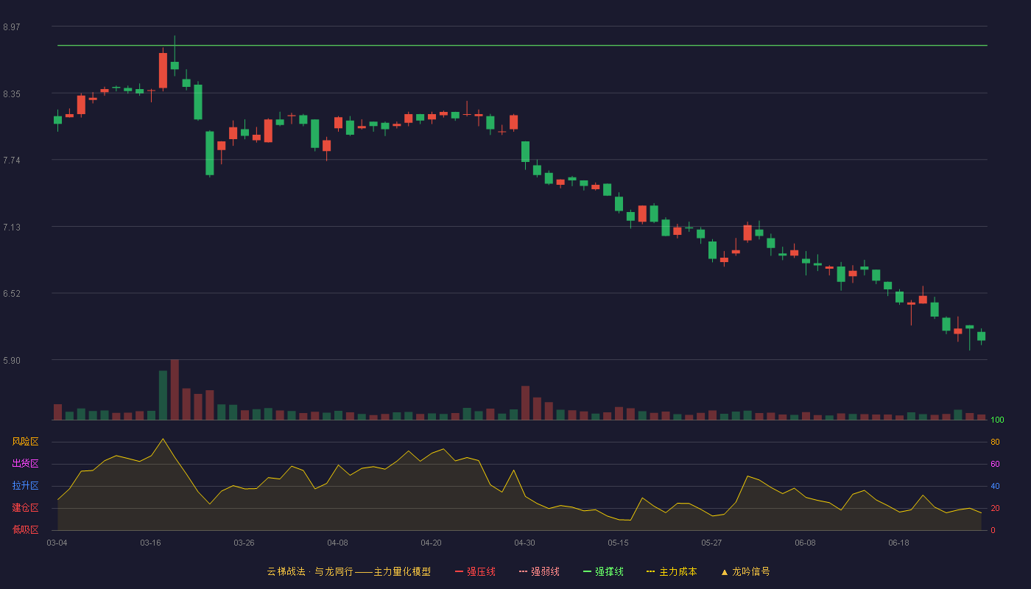
Task: Click the 06-18 date axis label
Action: (x=899, y=543)
